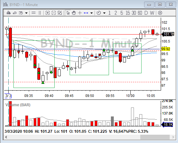Close the BYND chart window
This screenshot has width=178, height=143.
(x=171, y=4)
